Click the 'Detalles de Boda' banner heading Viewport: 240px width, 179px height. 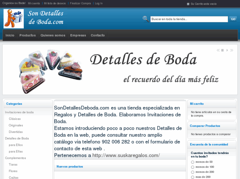click(x=143, y=59)
